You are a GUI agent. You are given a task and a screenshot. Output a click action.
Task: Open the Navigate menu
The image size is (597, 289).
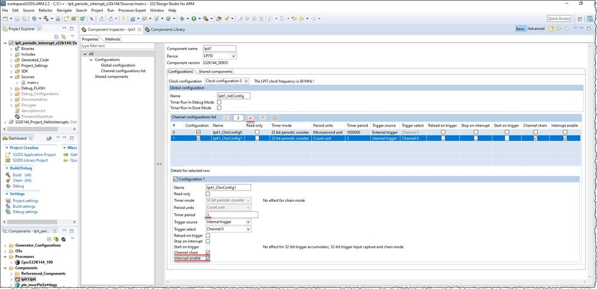[x=65, y=10]
